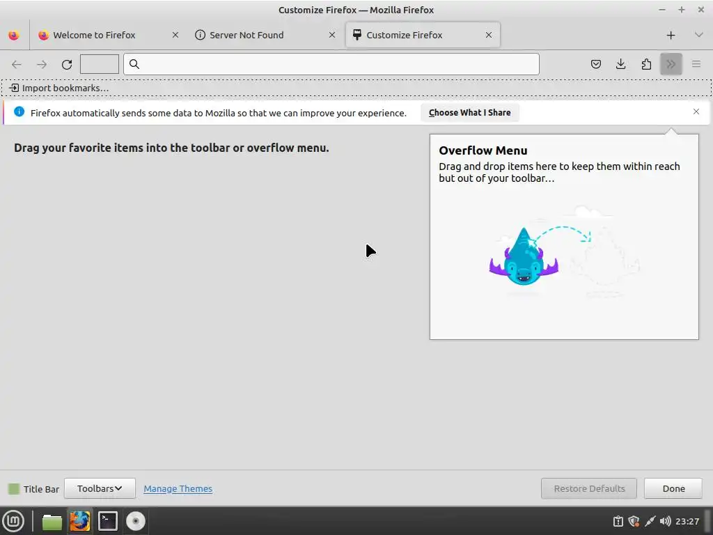Click the Overflow Menu drop area panel
This screenshot has height=535, width=713.
(x=564, y=237)
